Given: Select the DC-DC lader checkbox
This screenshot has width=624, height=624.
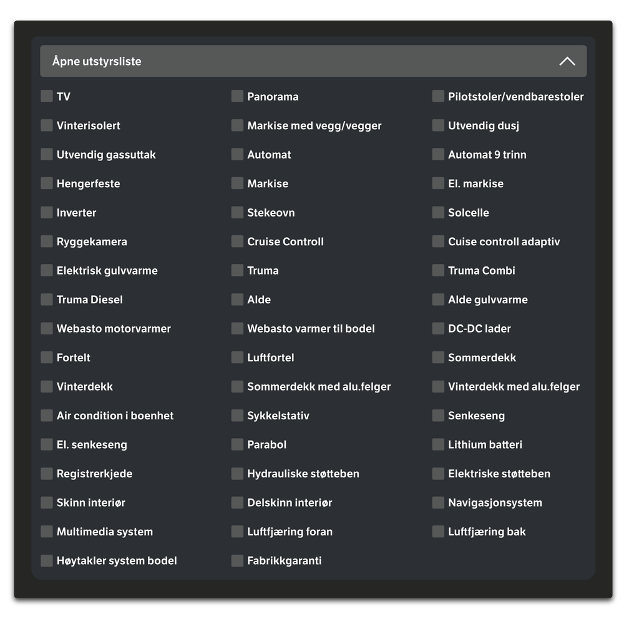Looking at the screenshot, I should 438,328.
